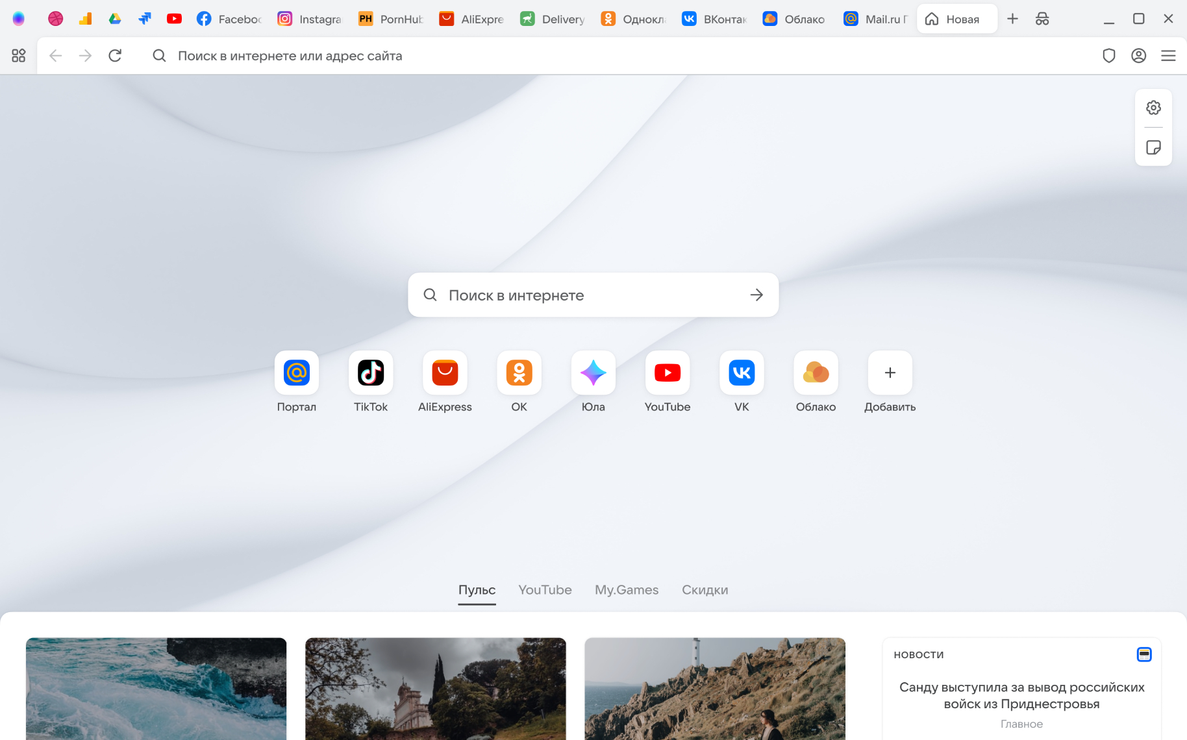Open the shield protection icon
This screenshot has height=740, width=1187.
click(1109, 56)
